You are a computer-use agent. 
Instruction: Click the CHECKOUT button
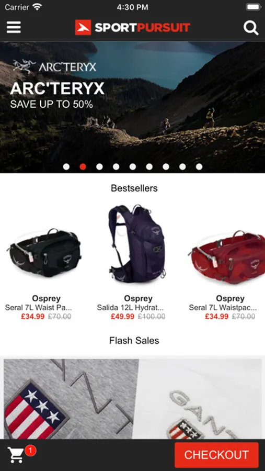point(216,455)
